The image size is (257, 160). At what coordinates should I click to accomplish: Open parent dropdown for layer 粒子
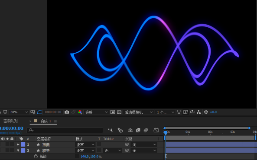[x=144, y=150]
